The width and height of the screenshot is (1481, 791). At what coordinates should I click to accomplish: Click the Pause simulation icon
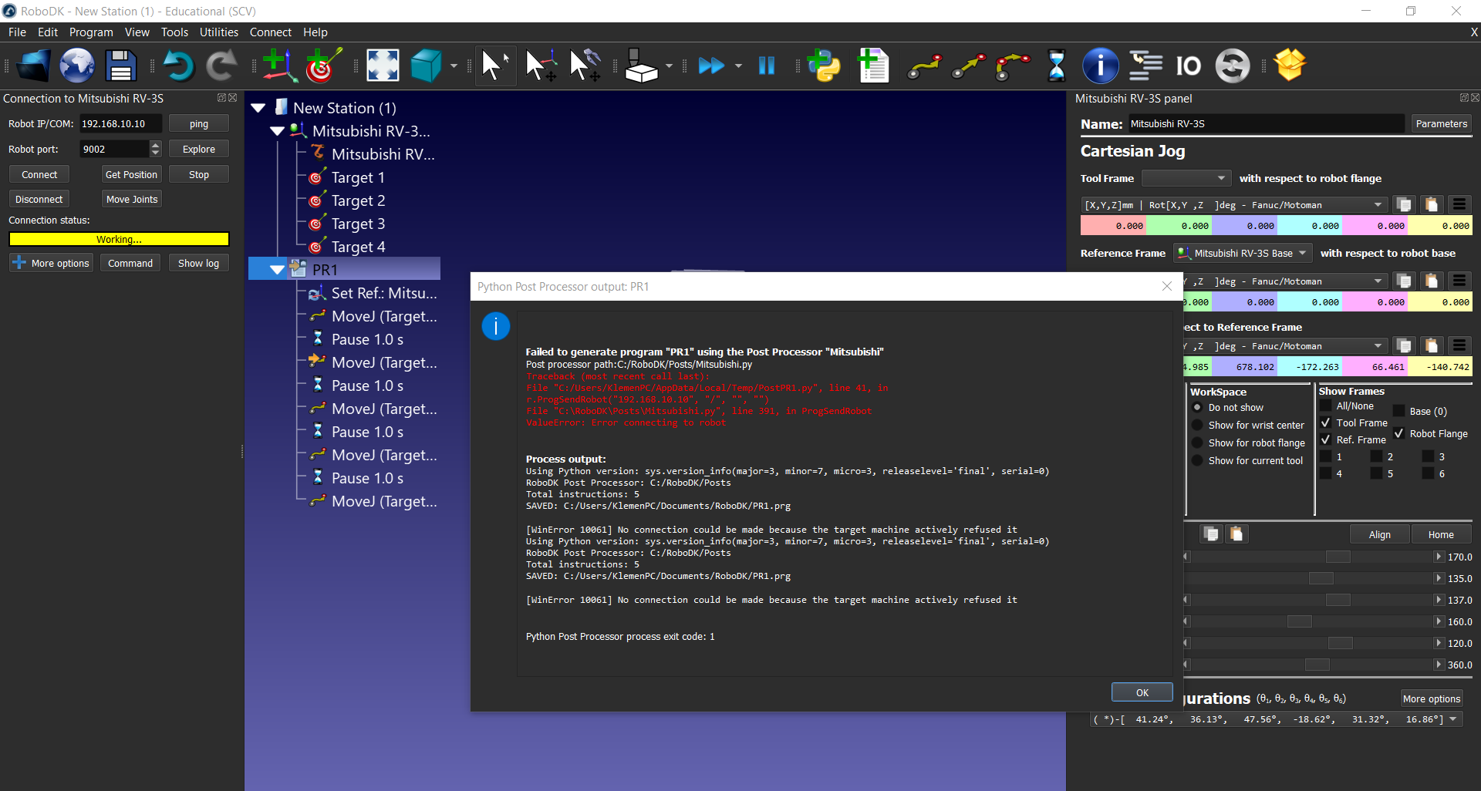pyautogui.click(x=766, y=66)
